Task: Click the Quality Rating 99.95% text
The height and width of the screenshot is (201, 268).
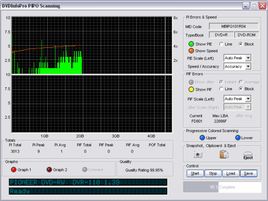Action: coord(144,170)
